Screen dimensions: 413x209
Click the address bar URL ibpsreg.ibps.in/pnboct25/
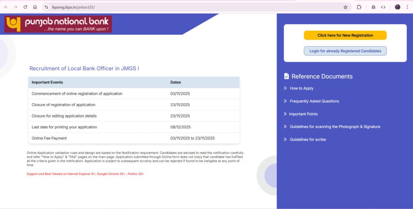(x=73, y=7)
